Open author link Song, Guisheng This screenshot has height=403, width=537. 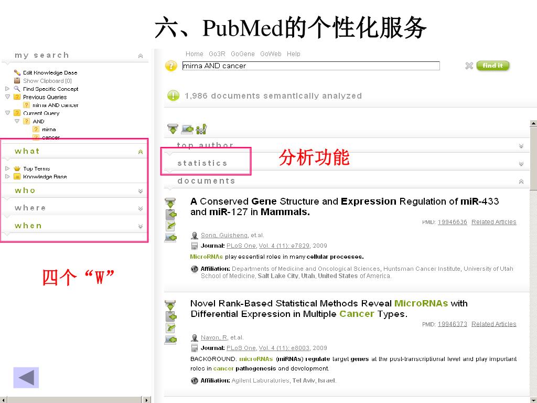[224, 235]
